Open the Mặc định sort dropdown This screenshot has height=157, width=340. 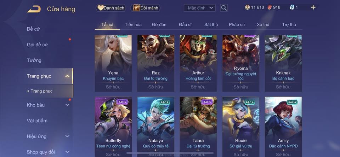(200, 8)
